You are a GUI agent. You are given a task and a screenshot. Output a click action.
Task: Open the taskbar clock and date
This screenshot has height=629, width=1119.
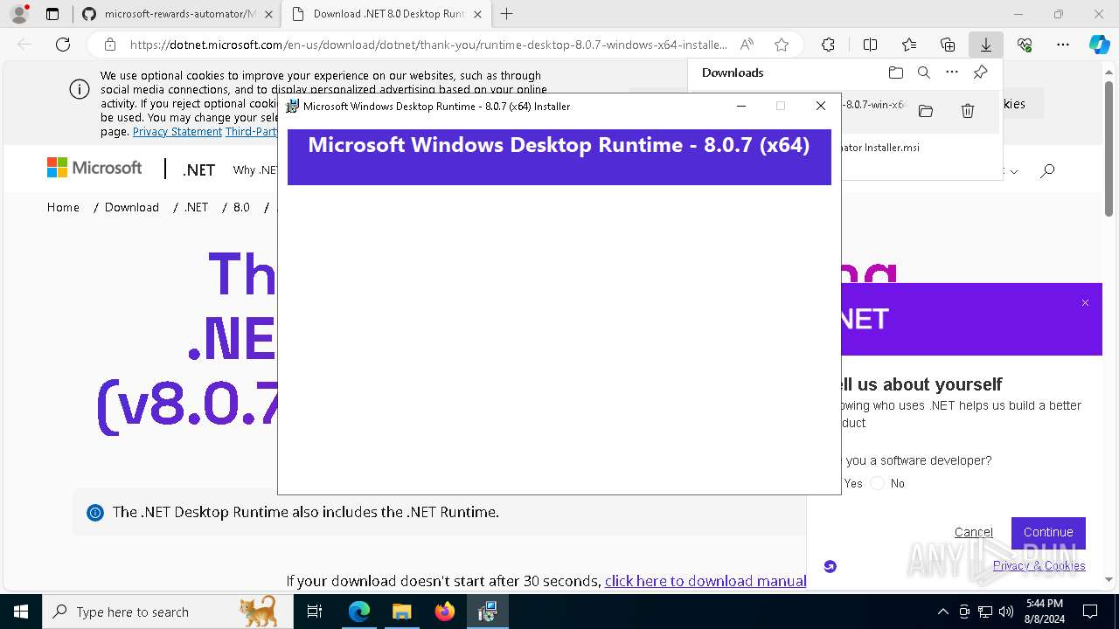(x=1045, y=612)
